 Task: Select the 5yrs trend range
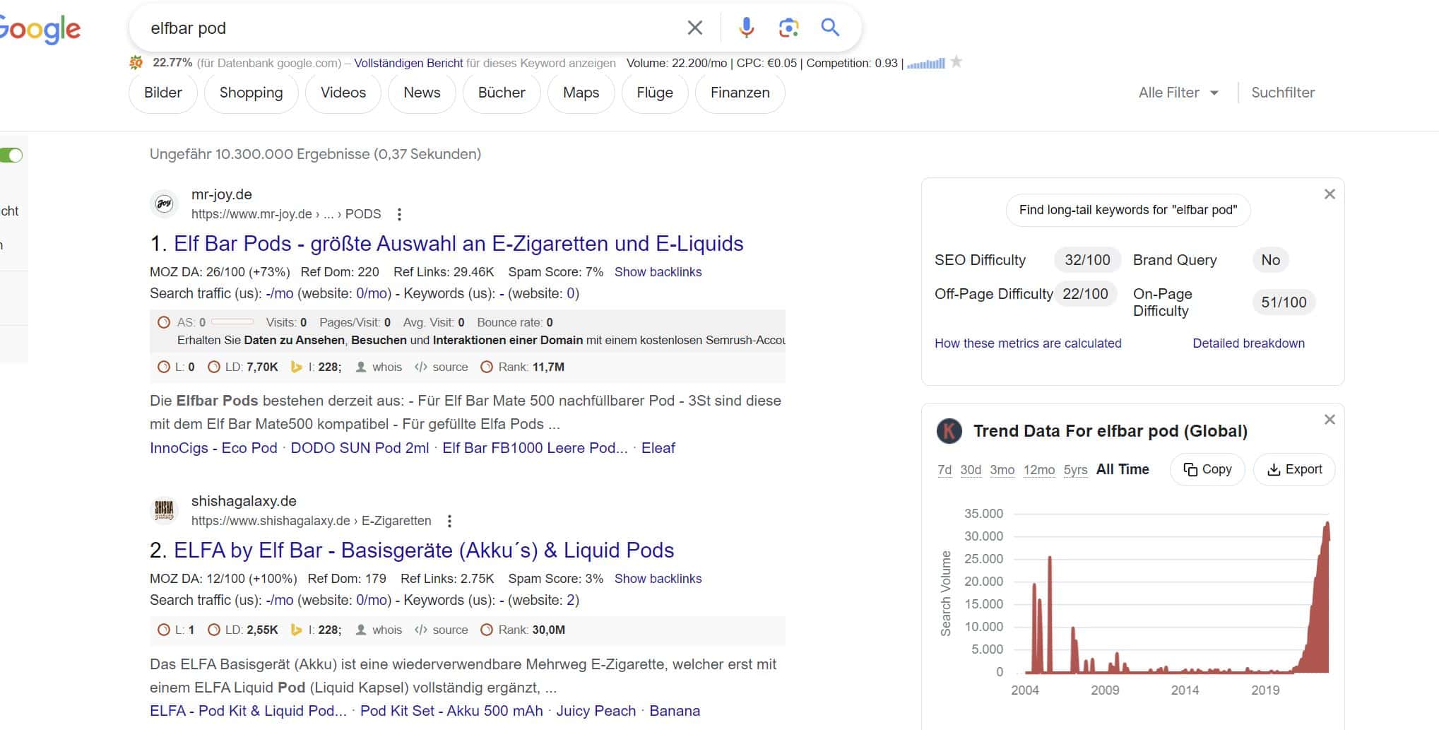pos(1076,470)
